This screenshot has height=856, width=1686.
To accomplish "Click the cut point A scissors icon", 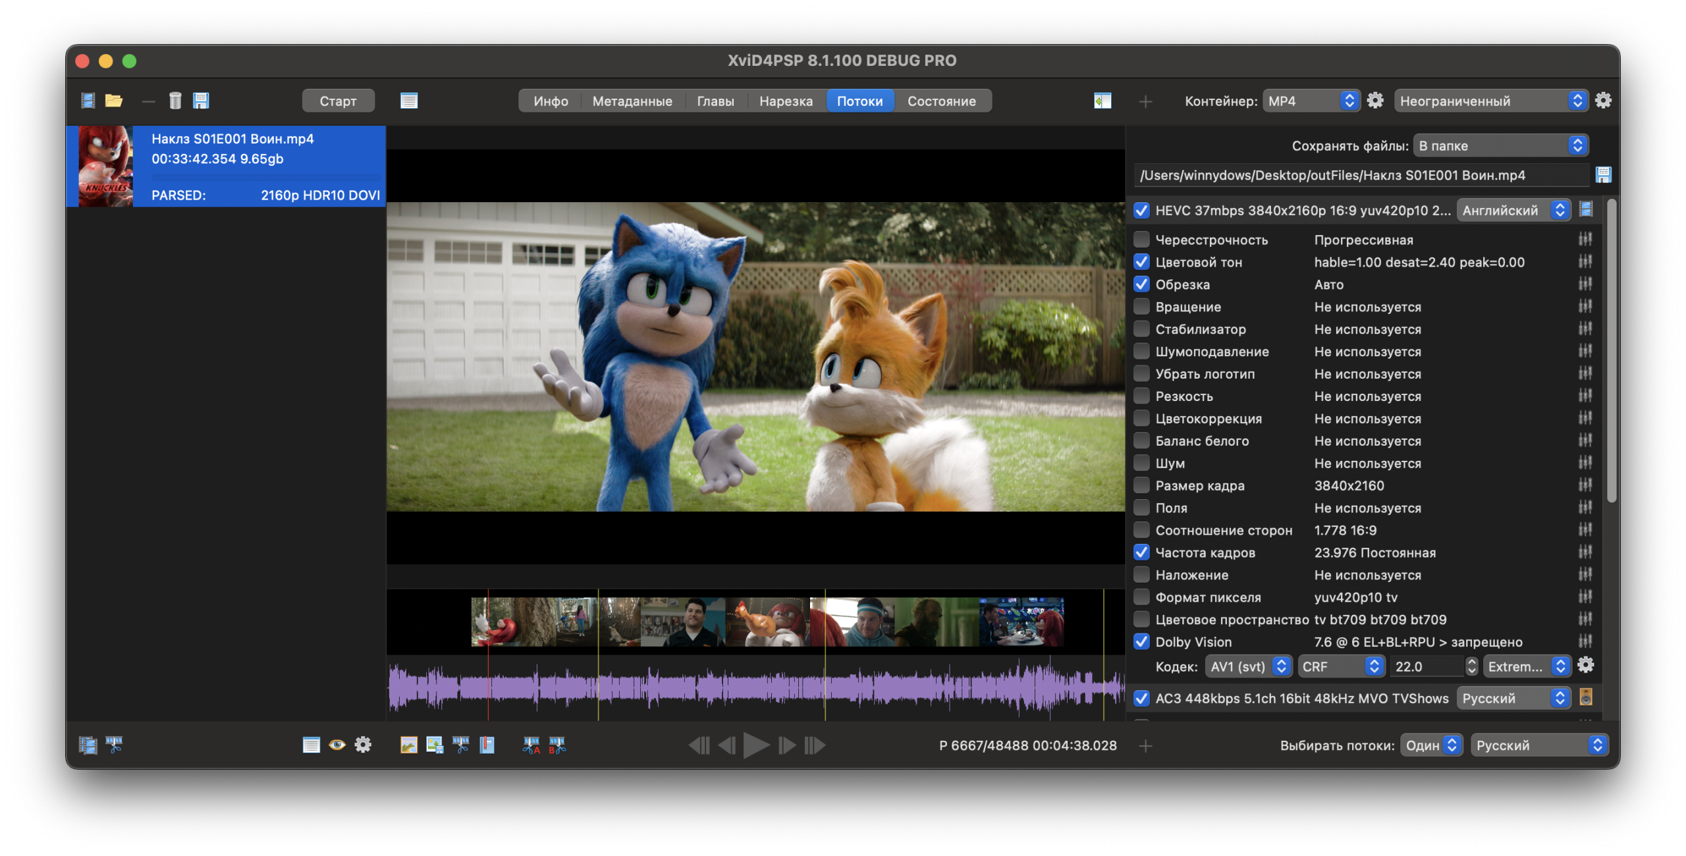I will coord(531,745).
